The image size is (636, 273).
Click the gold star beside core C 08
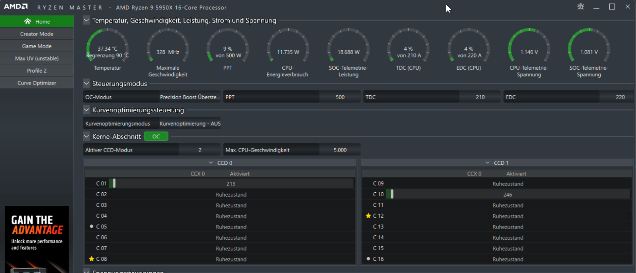coord(92,259)
